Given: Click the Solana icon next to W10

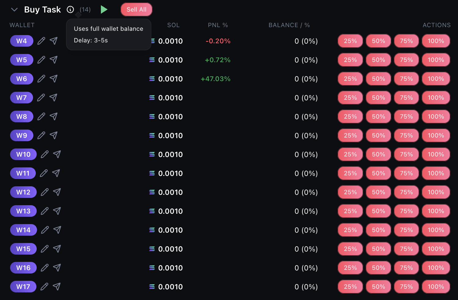Looking at the screenshot, I should click(152, 154).
